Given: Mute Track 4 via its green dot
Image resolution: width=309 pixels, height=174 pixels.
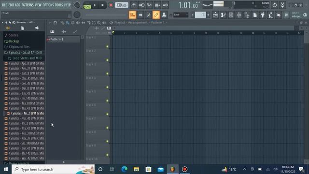Looking at the screenshot, I should tap(107, 87).
